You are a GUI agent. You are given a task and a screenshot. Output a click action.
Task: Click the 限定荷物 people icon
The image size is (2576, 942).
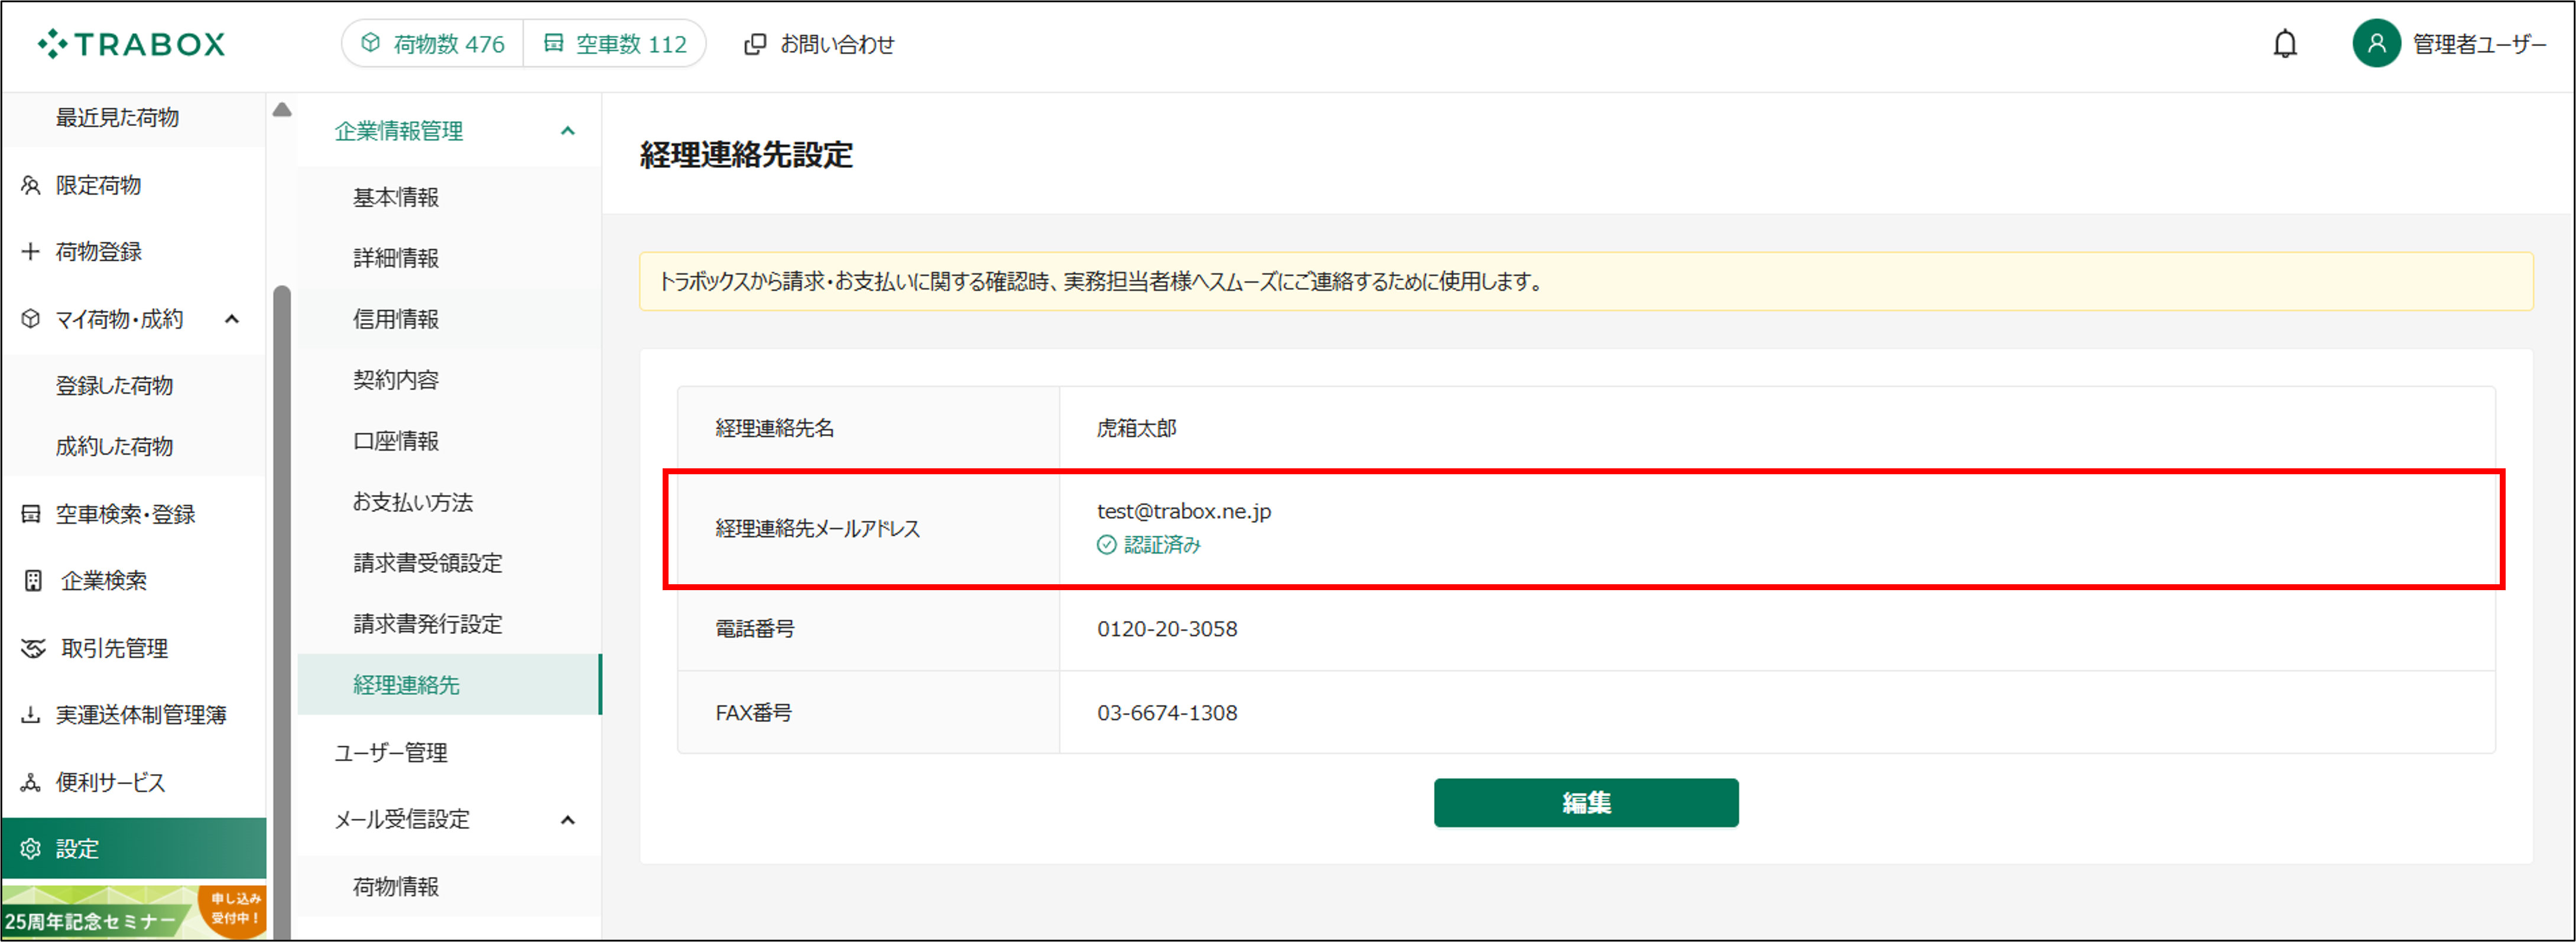31,185
